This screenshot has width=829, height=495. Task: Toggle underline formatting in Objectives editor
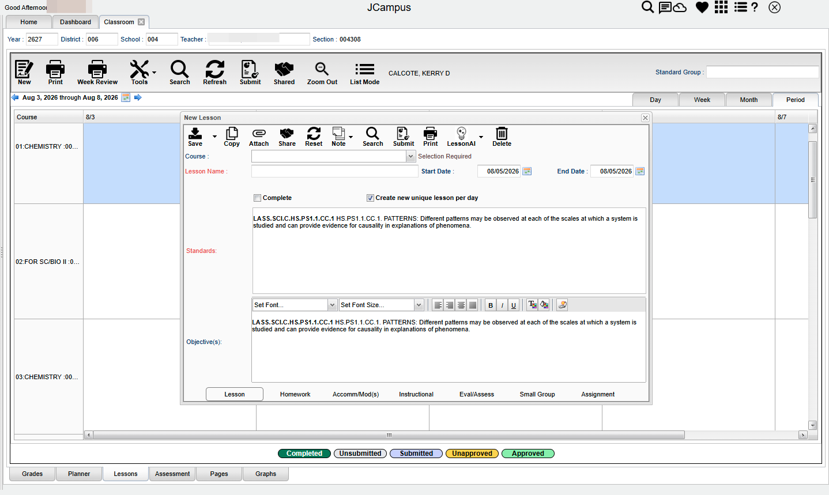click(x=514, y=305)
